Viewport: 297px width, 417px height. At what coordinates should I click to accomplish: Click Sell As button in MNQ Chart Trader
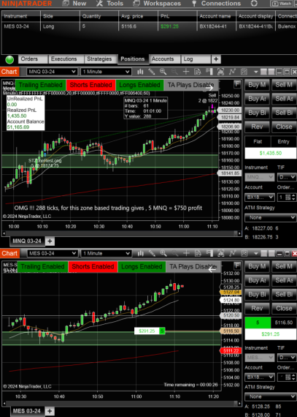pos(284,99)
